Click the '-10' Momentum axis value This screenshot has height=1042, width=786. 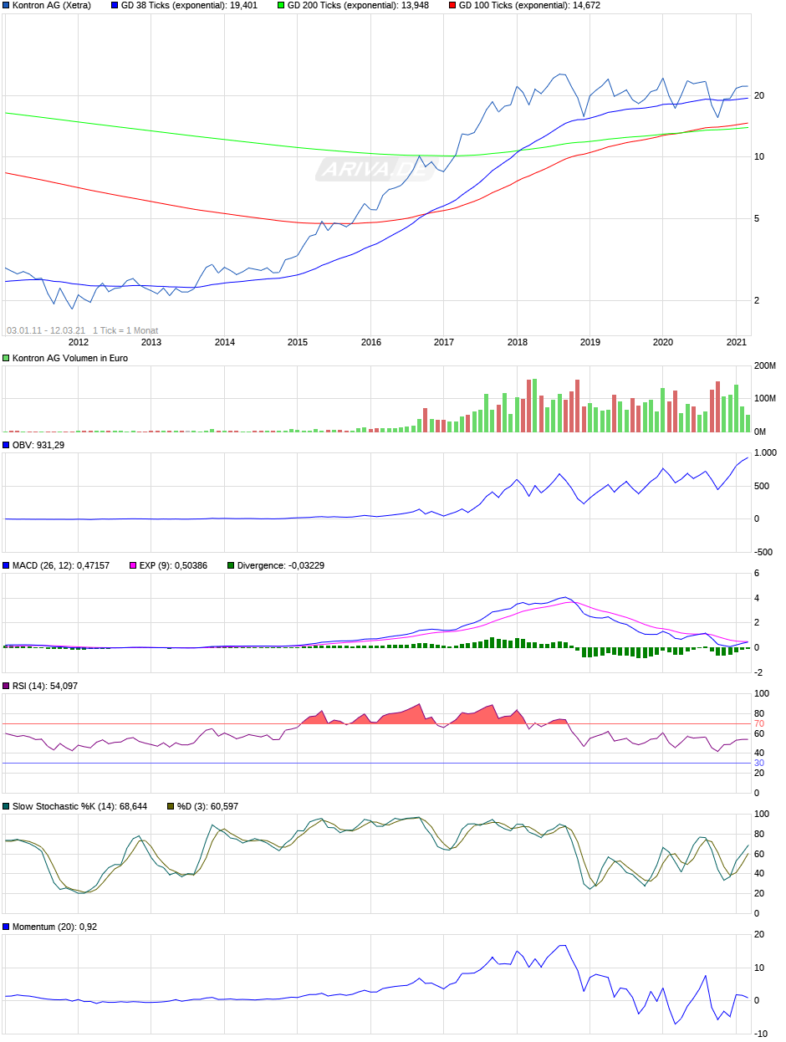[x=761, y=1034]
